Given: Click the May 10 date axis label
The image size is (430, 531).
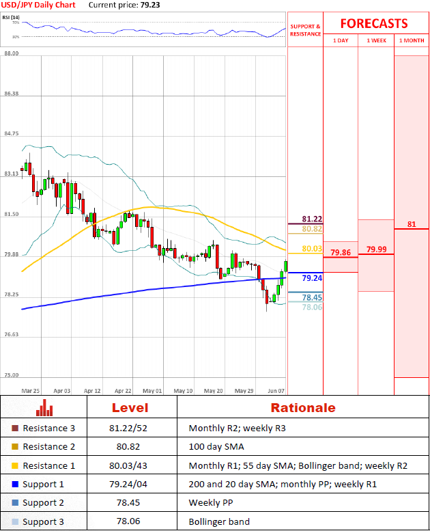Looking at the screenshot, I should point(183,391).
